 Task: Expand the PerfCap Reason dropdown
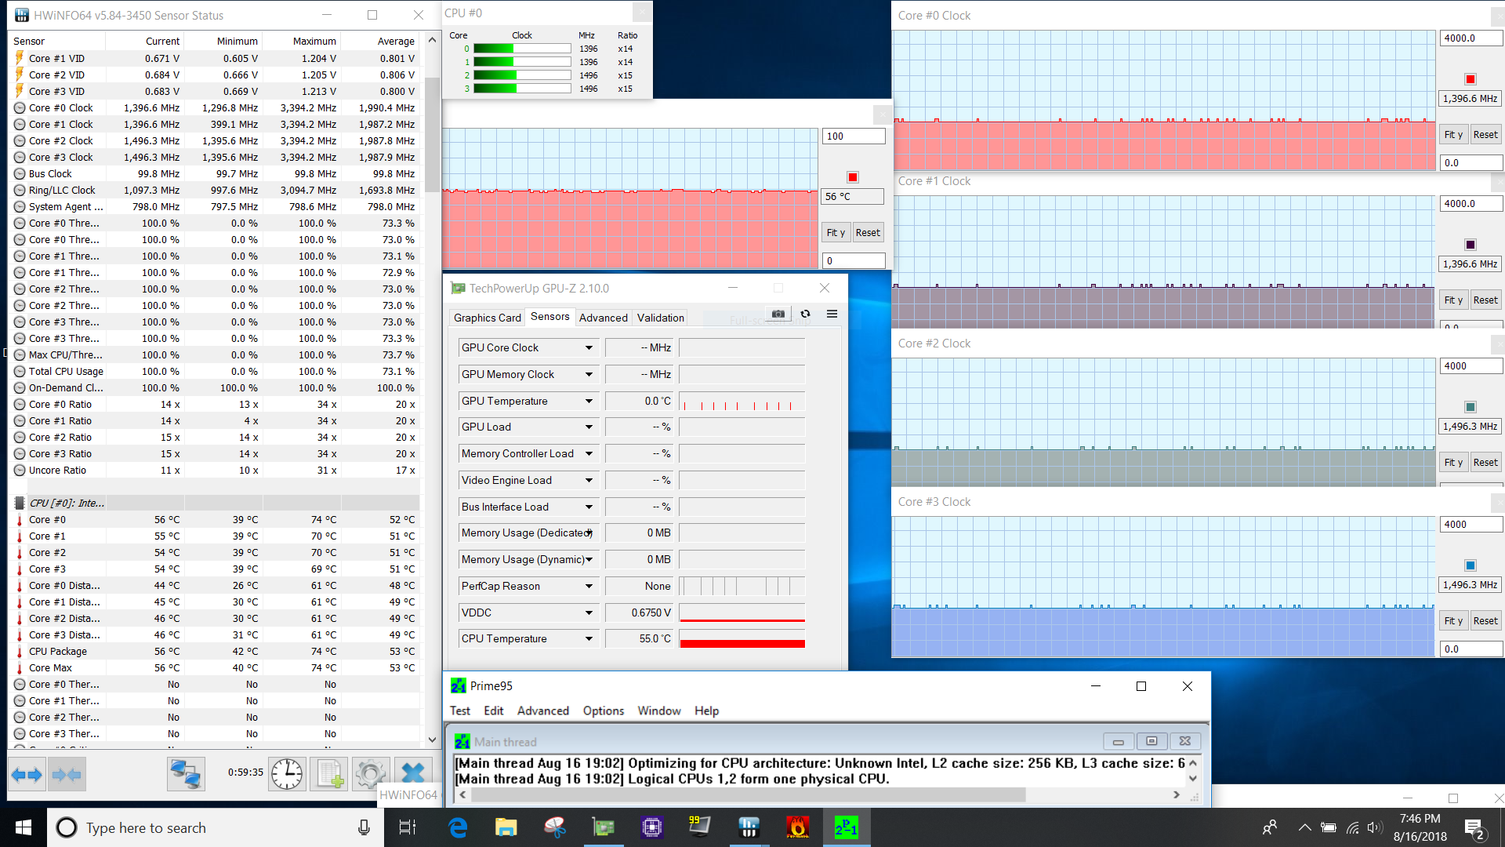pyautogui.click(x=589, y=586)
